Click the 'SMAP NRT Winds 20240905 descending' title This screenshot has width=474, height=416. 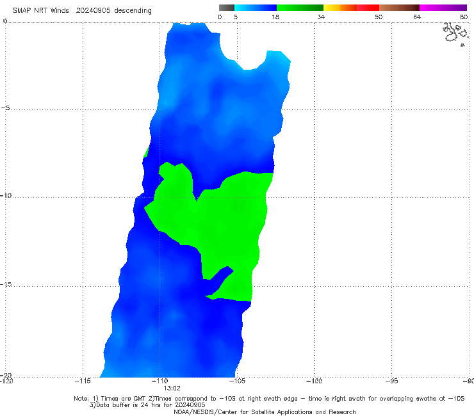tap(82, 10)
